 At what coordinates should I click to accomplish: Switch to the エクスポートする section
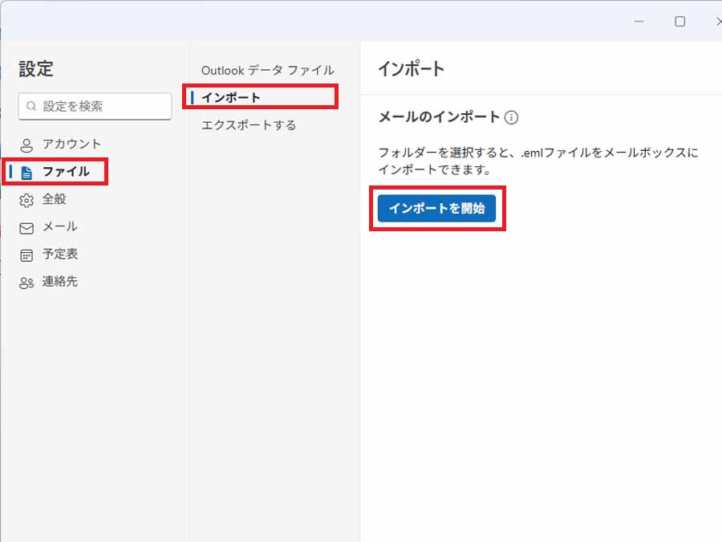[249, 125]
